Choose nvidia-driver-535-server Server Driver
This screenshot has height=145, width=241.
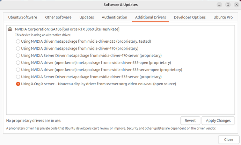pyautogui.click(x=18, y=77)
